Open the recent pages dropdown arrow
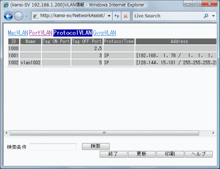220x169 pixels. click(26, 16)
